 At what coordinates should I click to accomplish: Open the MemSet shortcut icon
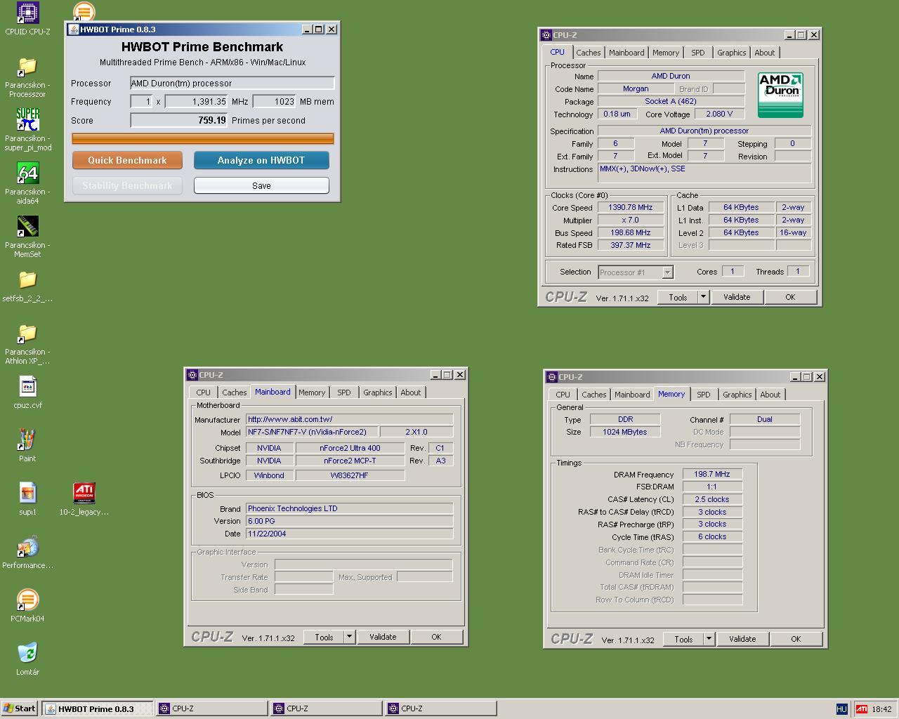pos(27,226)
